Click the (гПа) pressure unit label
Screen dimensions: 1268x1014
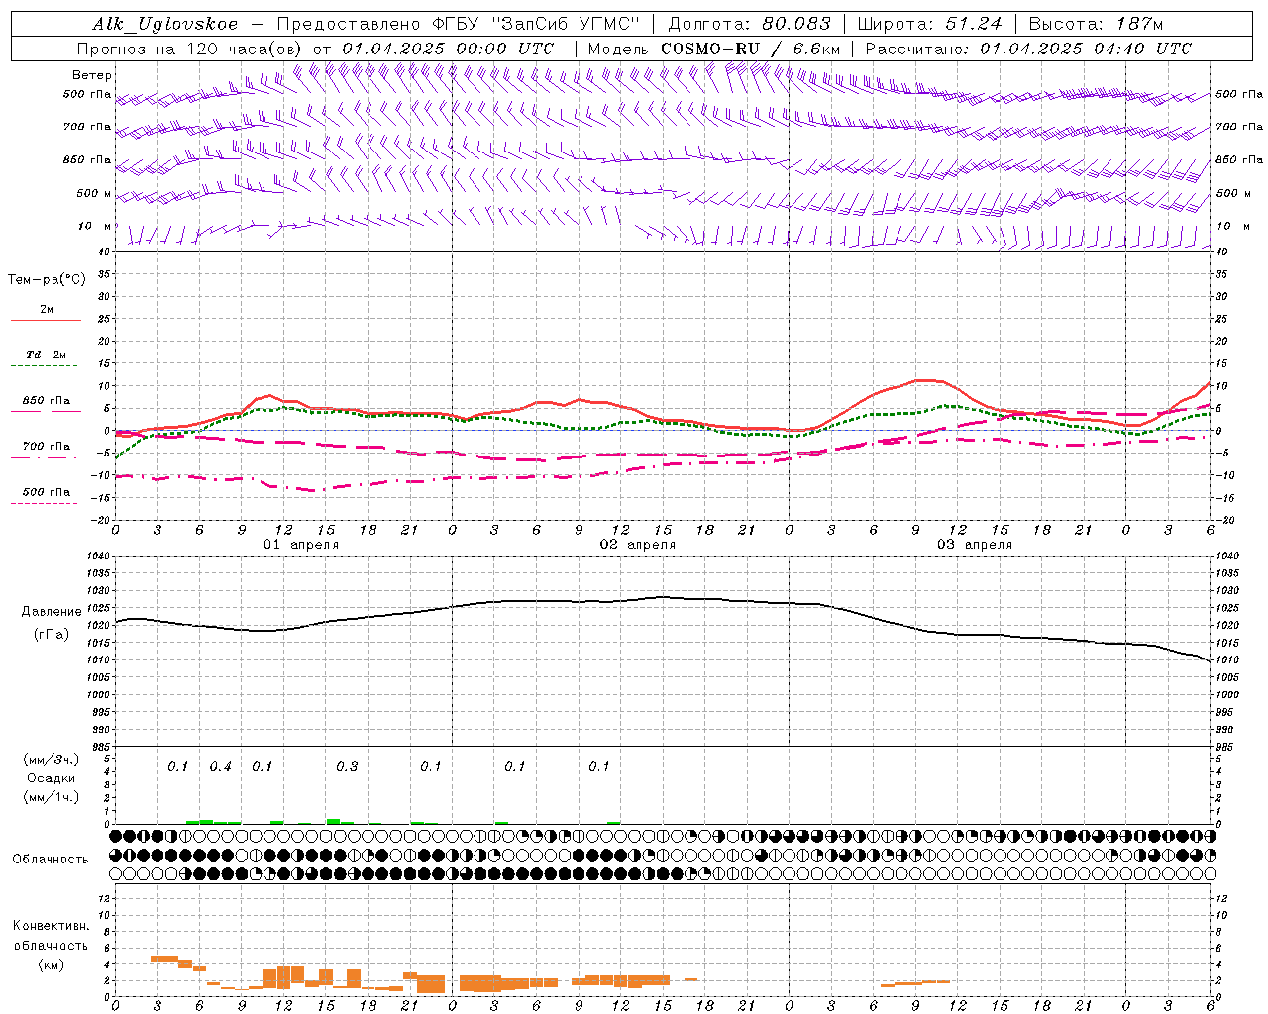coord(52,635)
